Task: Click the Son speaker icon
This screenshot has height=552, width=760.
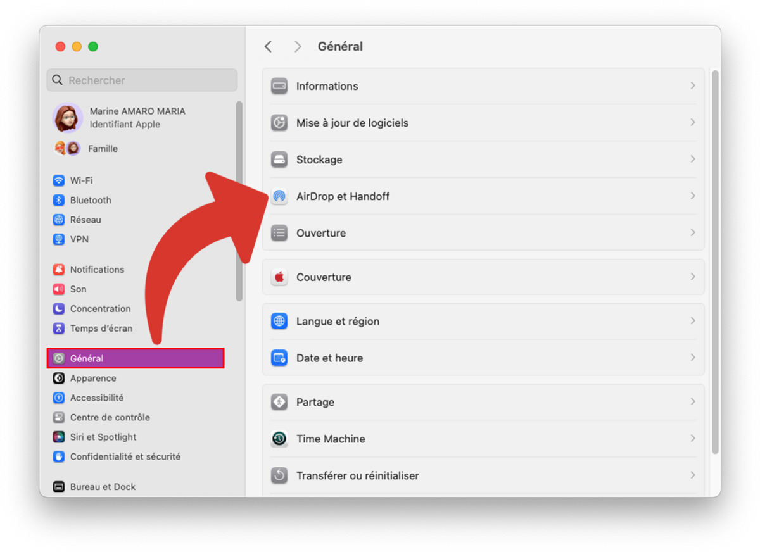Action: 59,289
